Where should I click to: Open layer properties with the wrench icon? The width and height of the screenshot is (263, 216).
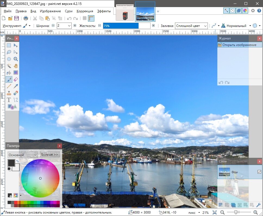(x=259, y=204)
